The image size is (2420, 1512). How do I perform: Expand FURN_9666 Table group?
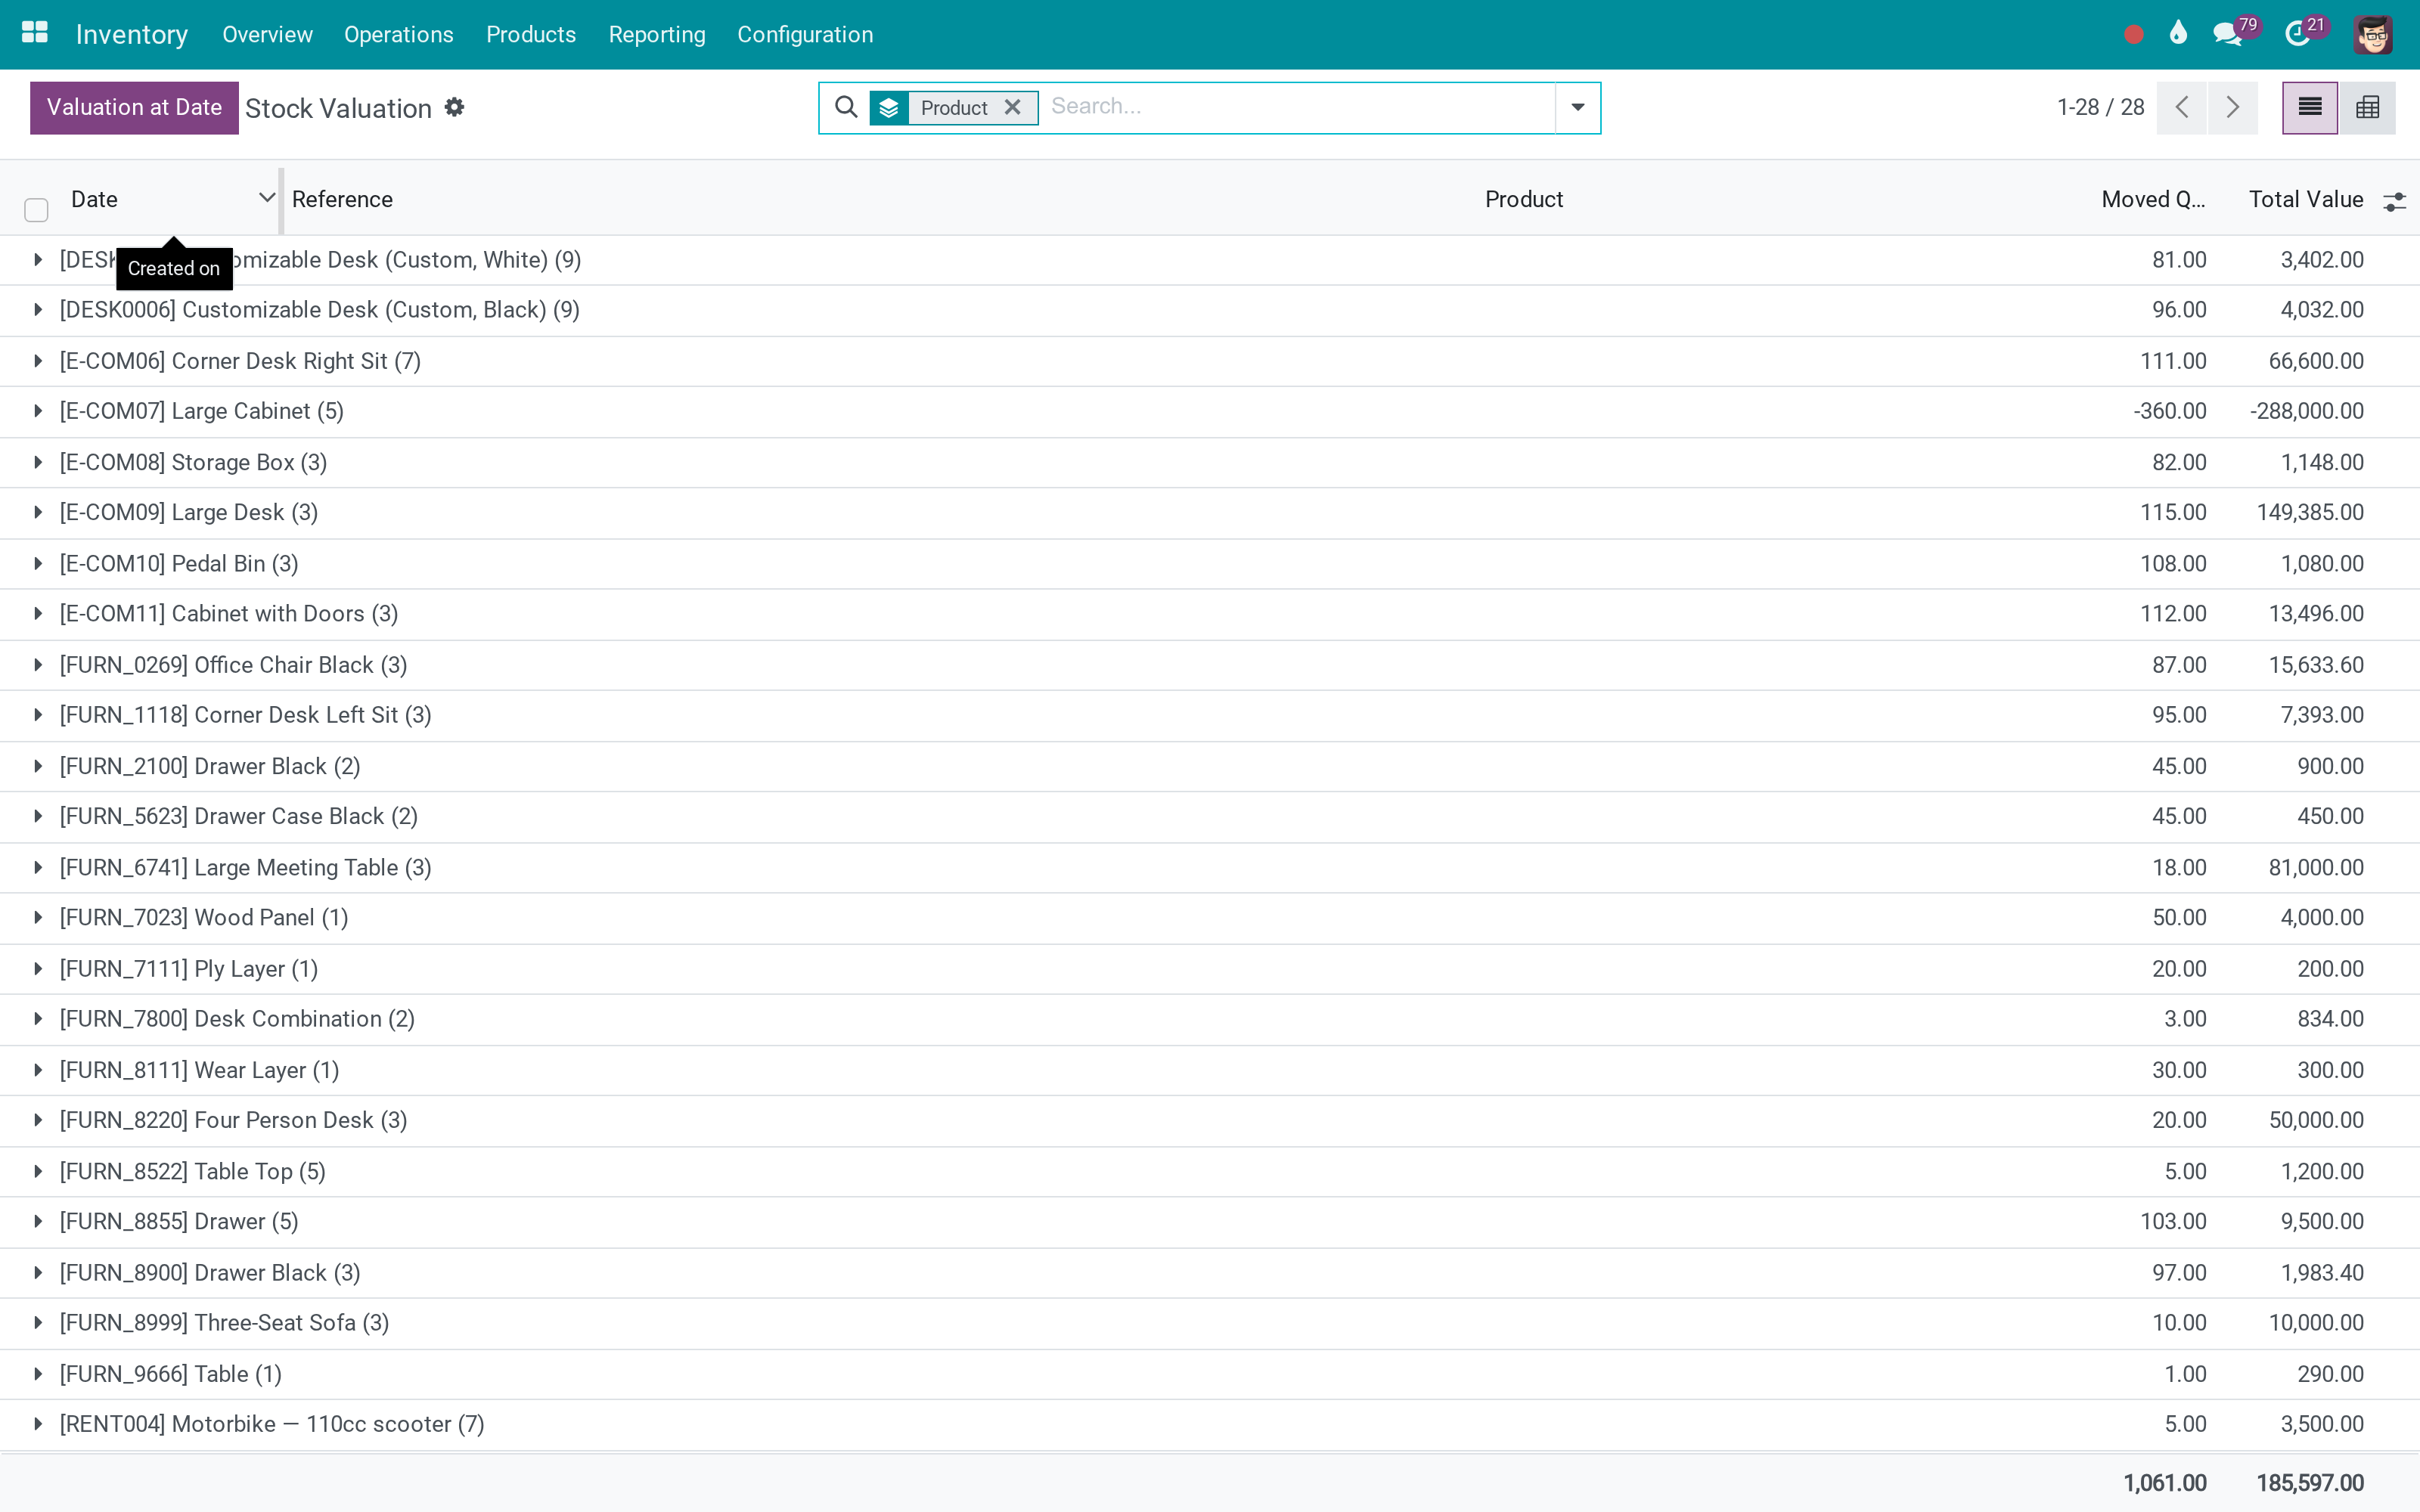point(38,1374)
